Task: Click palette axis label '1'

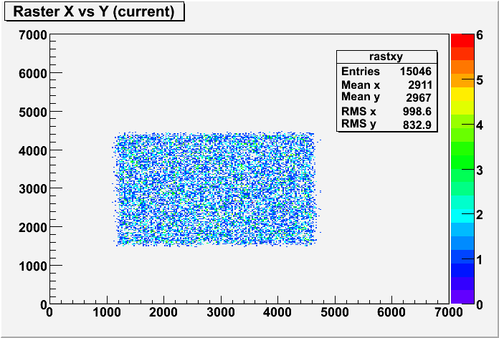Action: [480, 260]
